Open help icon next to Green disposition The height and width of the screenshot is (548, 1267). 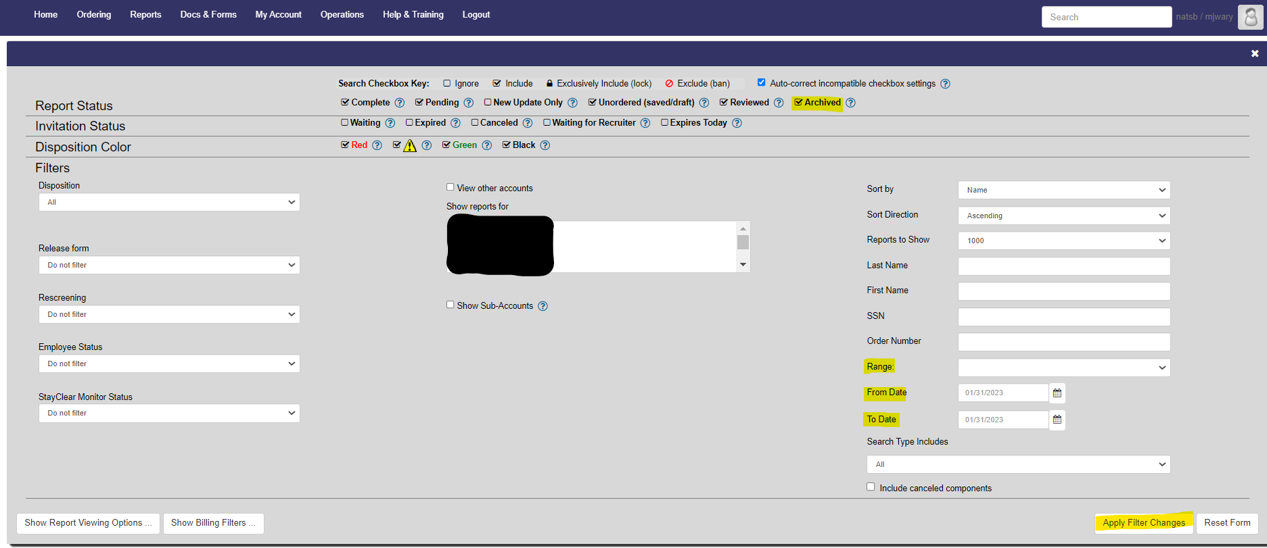[487, 145]
